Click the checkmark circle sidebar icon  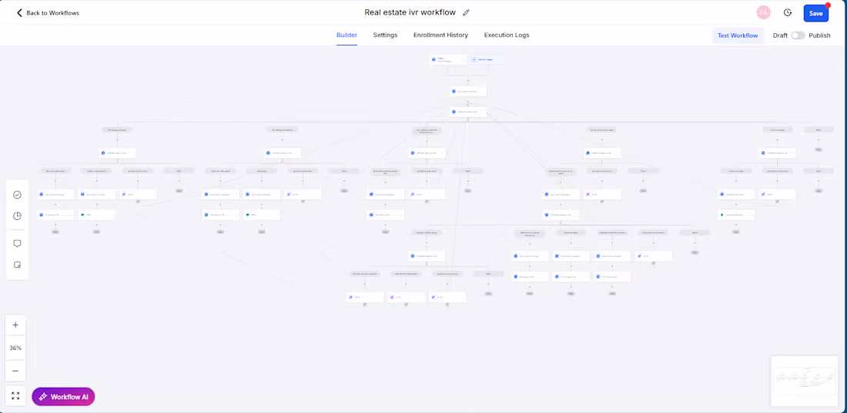pos(17,195)
